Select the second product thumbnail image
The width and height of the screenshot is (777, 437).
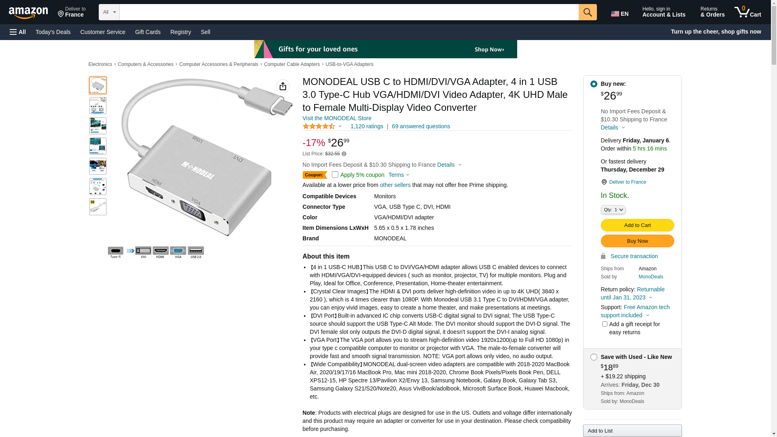(x=98, y=106)
